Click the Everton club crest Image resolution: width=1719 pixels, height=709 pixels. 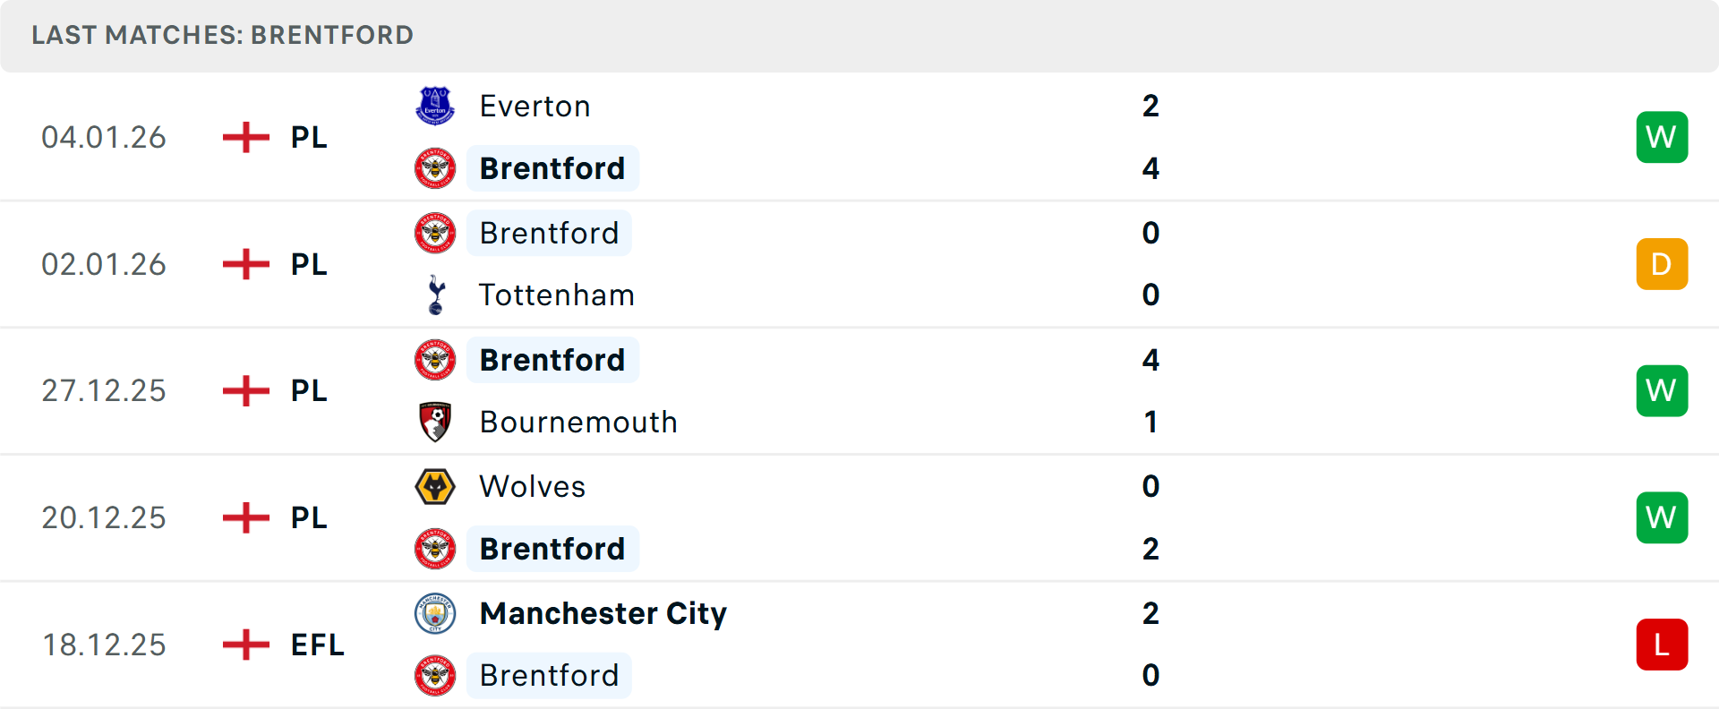click(435, 107)
